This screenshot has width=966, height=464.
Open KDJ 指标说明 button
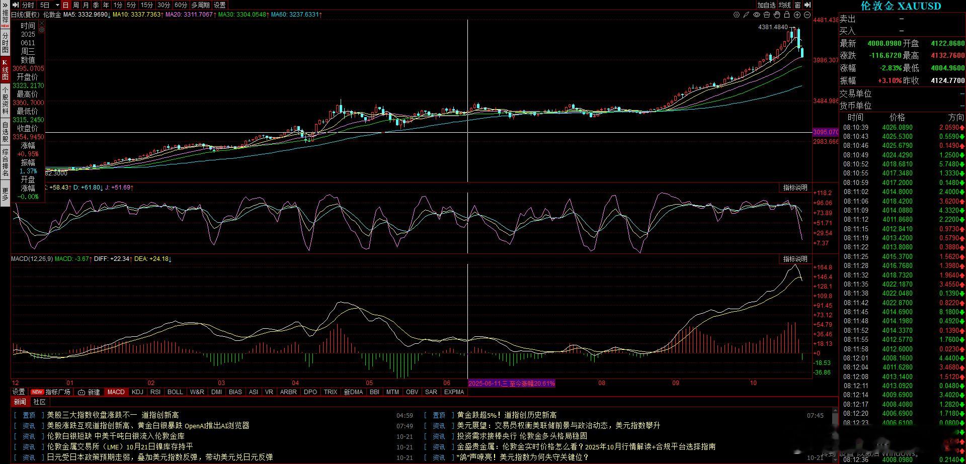pos(795,188)
